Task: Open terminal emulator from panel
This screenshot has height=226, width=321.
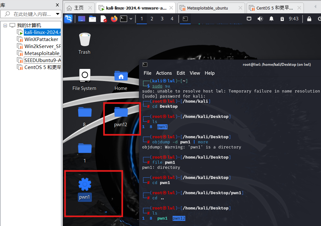Action: tap(123, 19)
